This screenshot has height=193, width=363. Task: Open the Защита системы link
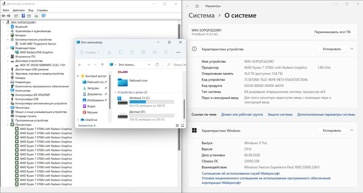point(280,115)
